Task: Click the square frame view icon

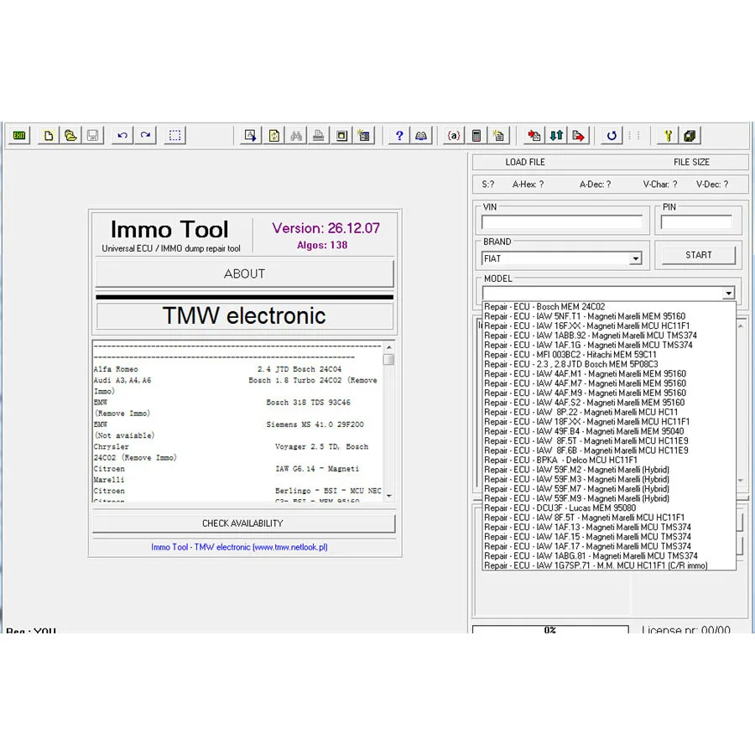Action: 341,135
